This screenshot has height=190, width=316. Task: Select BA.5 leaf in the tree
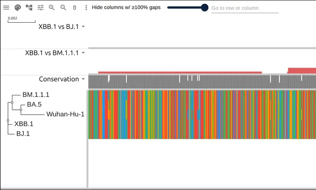[34, 104]
